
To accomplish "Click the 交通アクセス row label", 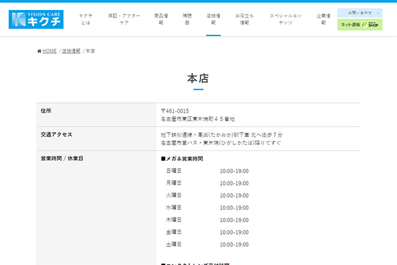I will pyautogui.click(x=56, y=135).
